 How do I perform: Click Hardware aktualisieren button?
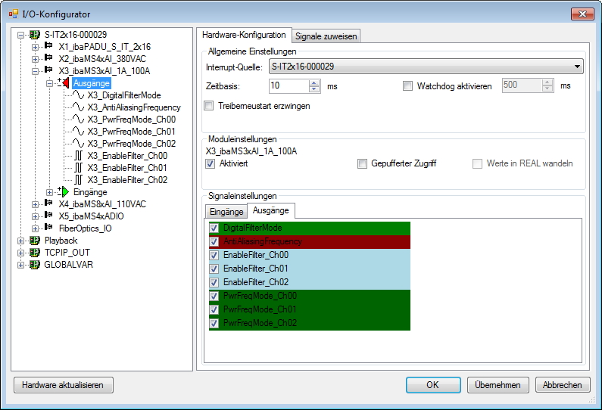click(64, 385)
